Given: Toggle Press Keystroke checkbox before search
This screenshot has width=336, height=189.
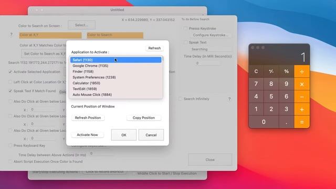Looking at the screenshot, I should [185, 28].
